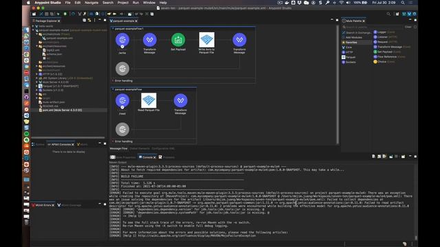Select schema.json in Package Explorer
The width and height of the screenshot is (440, 247).
click(52, 54)
